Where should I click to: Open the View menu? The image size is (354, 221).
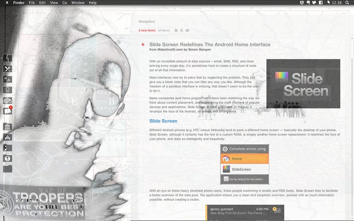(x=54, y=3)
